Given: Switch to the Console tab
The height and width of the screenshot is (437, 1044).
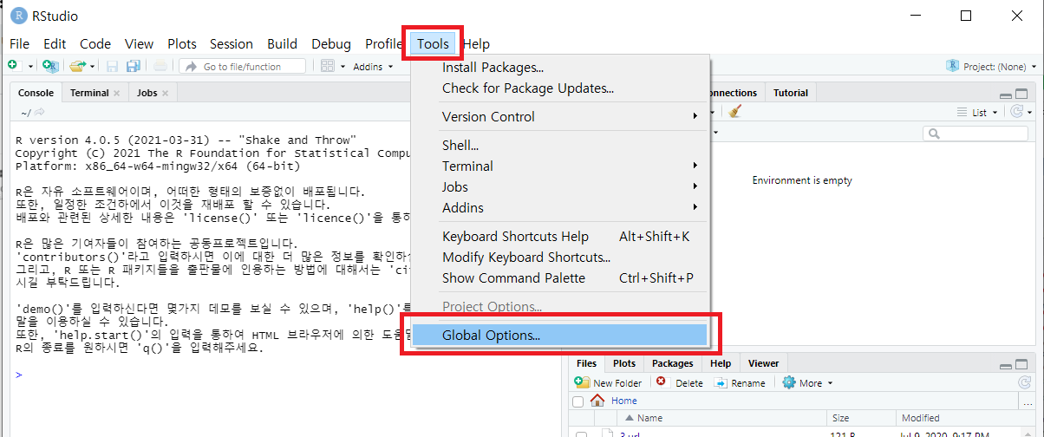Looking at the screenshot, I should [36, 93].
